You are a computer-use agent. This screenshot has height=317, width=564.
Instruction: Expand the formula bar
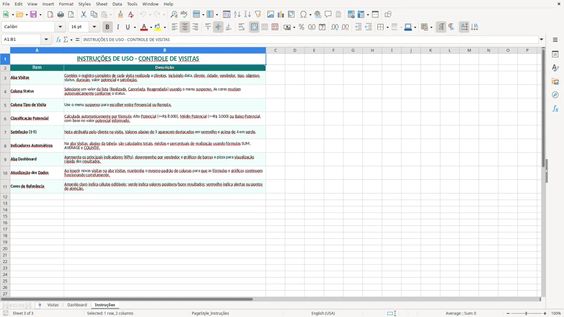541,39
